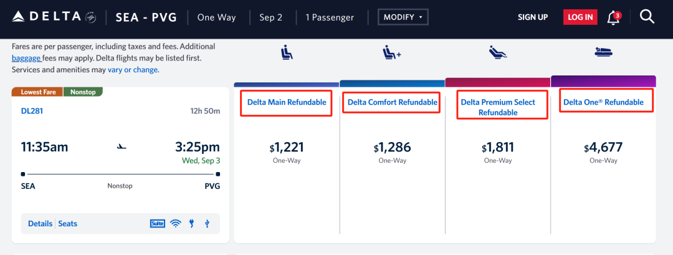Viewport: 673px width, 255px height.
Task: Click the Delta logo
Action: pyautogui.click(x=54, y=17)
